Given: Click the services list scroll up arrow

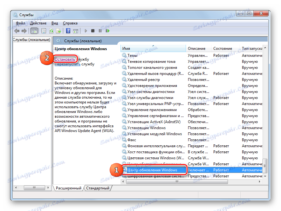Looking at the screenshot, I should point(265,48).
